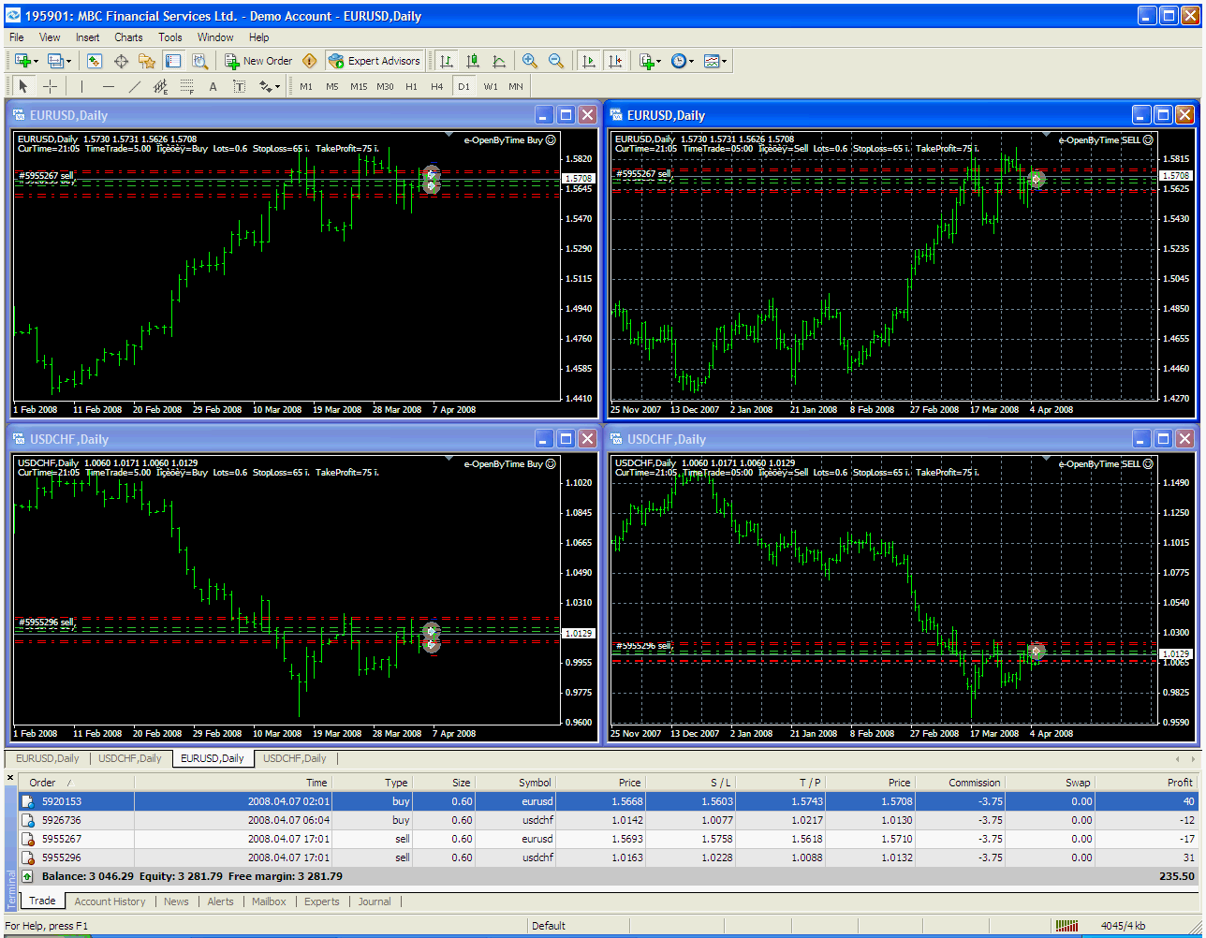Toggle the Terminal panel icon
1206x938 pixels.
point(173,61)
